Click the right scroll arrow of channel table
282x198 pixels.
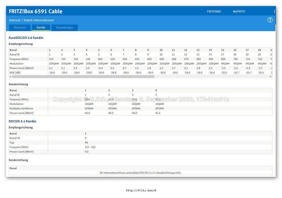click(x=270, y=77)
